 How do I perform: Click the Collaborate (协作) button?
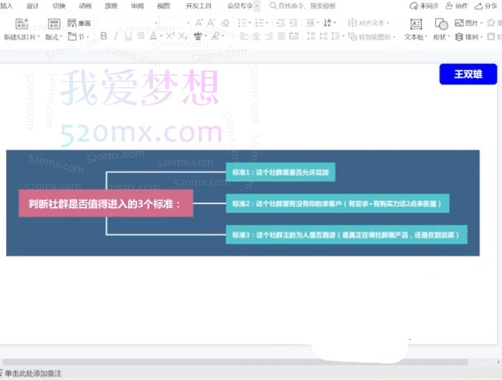(457, 6)
